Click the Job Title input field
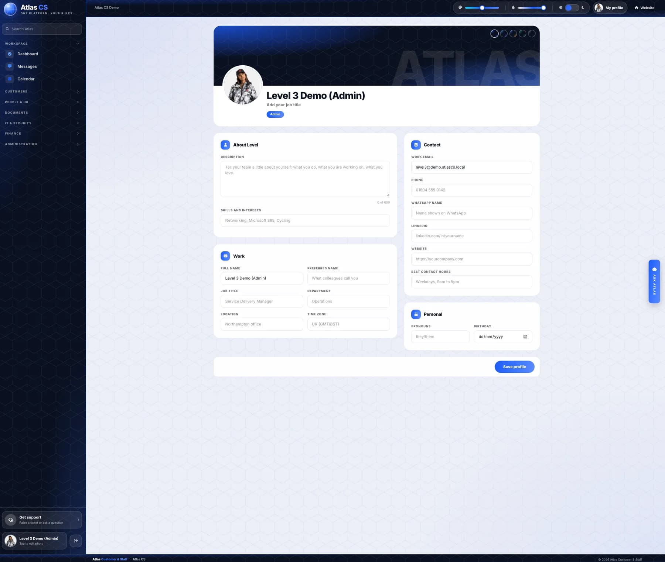 click(262, 301)
